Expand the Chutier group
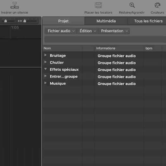 (x=45, y=62)
